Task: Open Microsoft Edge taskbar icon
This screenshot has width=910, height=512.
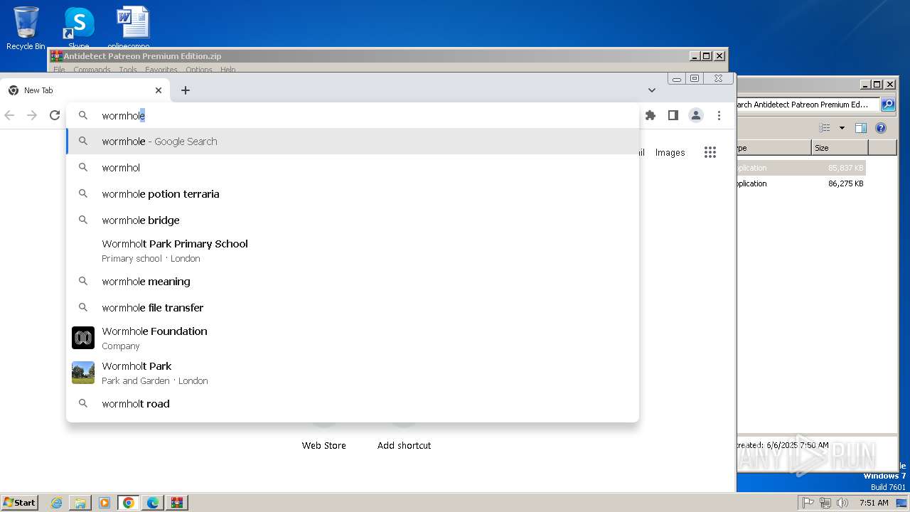Action: (x=153, y=503)
